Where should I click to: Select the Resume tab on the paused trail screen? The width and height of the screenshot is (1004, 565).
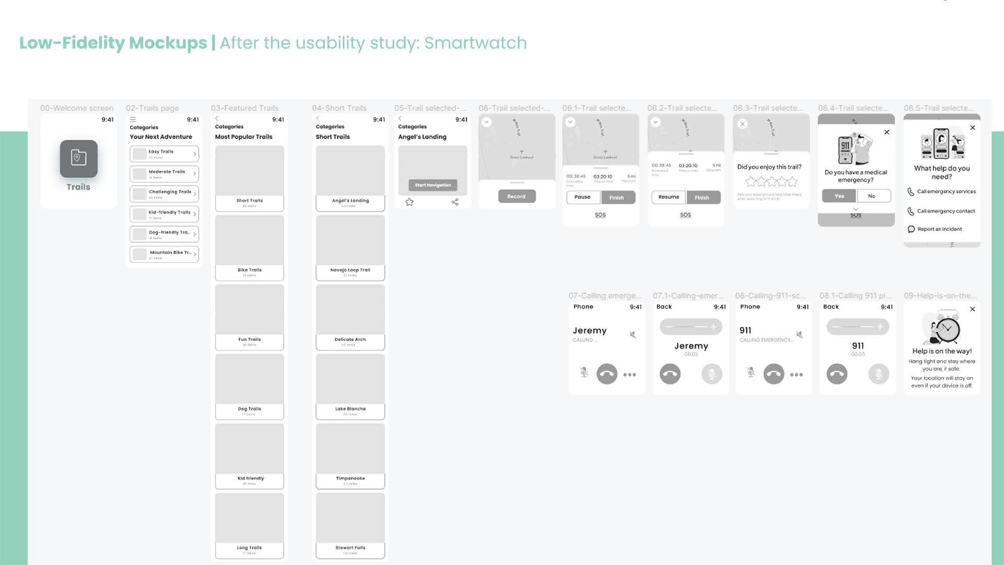click(x=668, y=197)
